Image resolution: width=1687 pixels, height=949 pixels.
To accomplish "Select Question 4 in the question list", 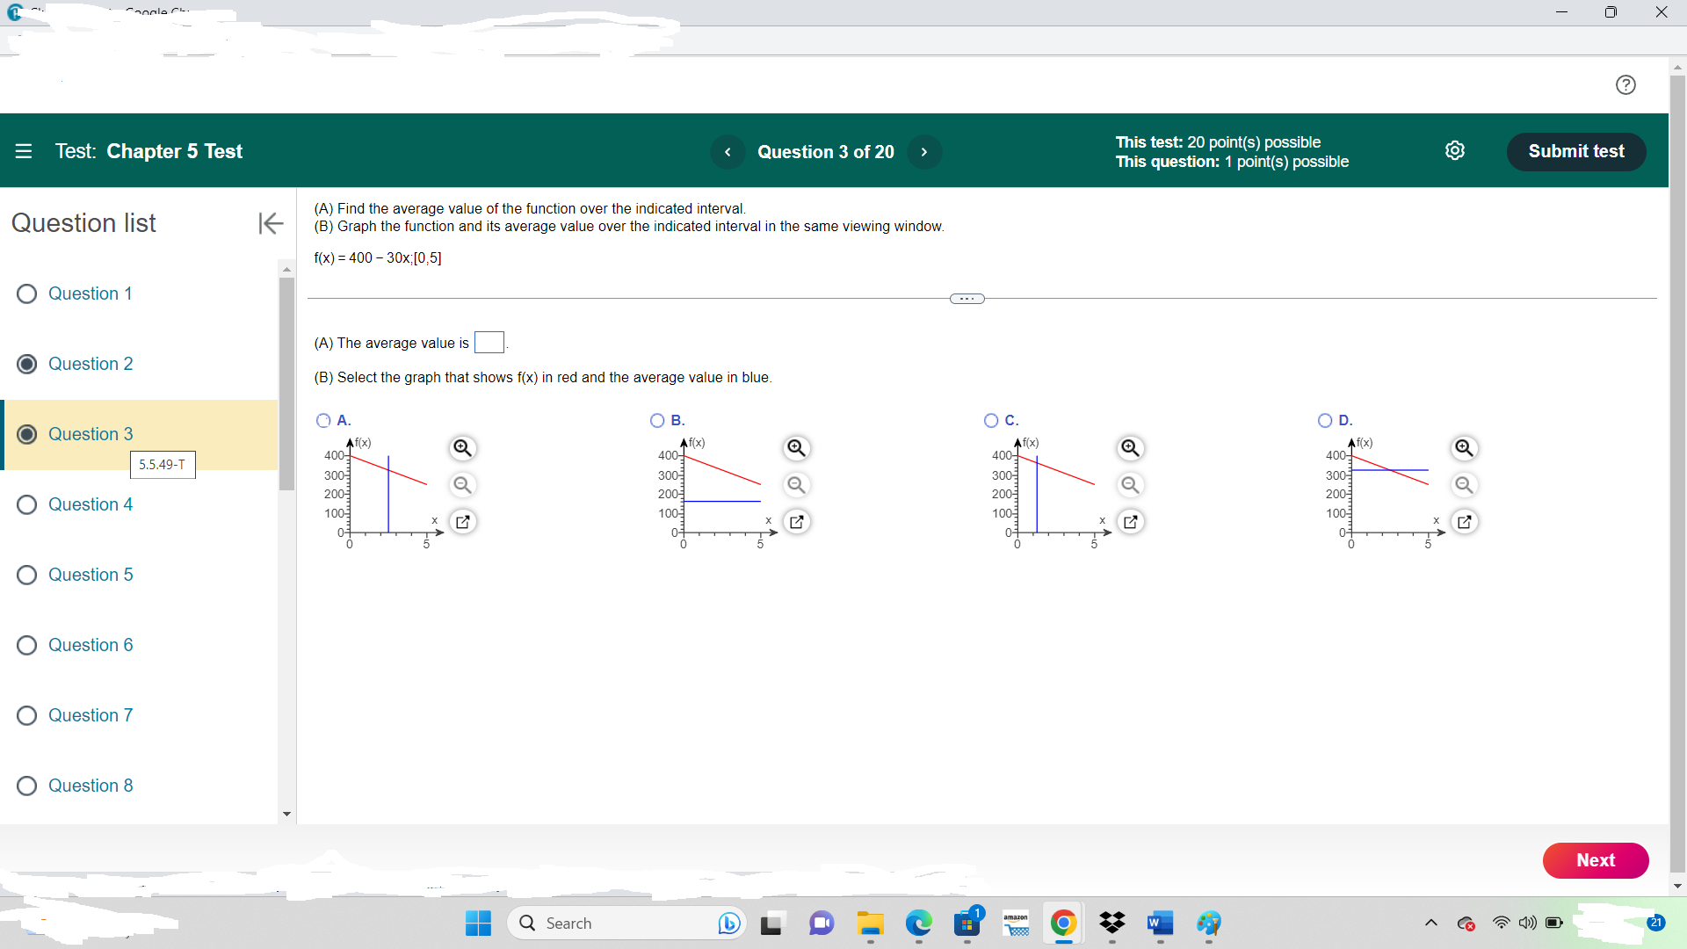I will (91, 504).
